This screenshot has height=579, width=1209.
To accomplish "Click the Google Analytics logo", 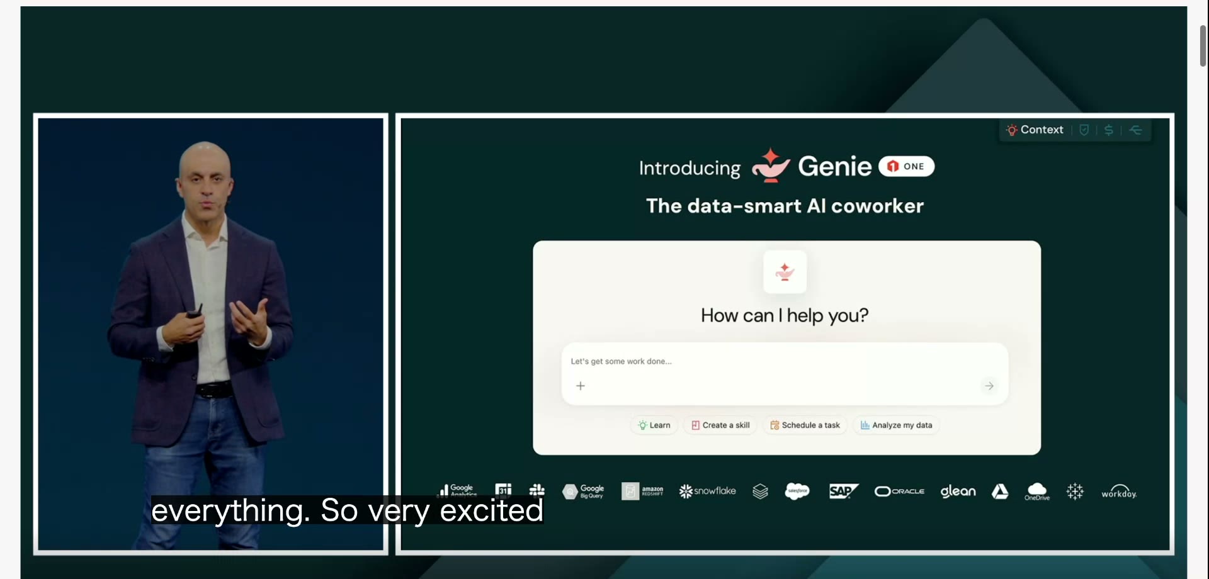I will pos(458,490).
